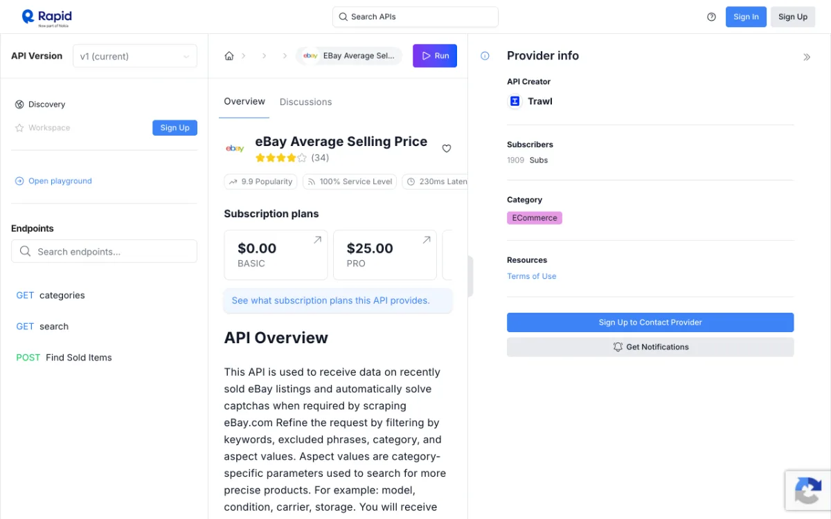Click the 9.9 Popularity badge
The height and width of the screenshot is (519, 831).
click(261, 181)
